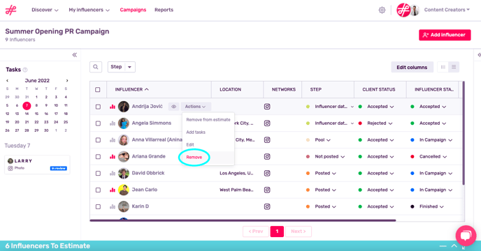Tick the checkbox for Angela Simmons
The image size is (481, 251).
click(x=98, y=123)
